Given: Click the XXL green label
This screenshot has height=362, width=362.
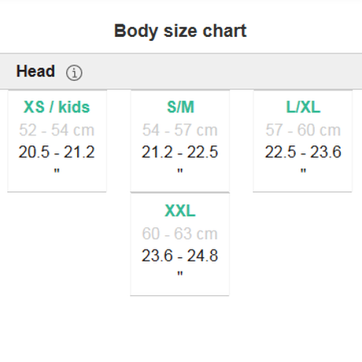Looking at the screenshot, I should point(180,211).
